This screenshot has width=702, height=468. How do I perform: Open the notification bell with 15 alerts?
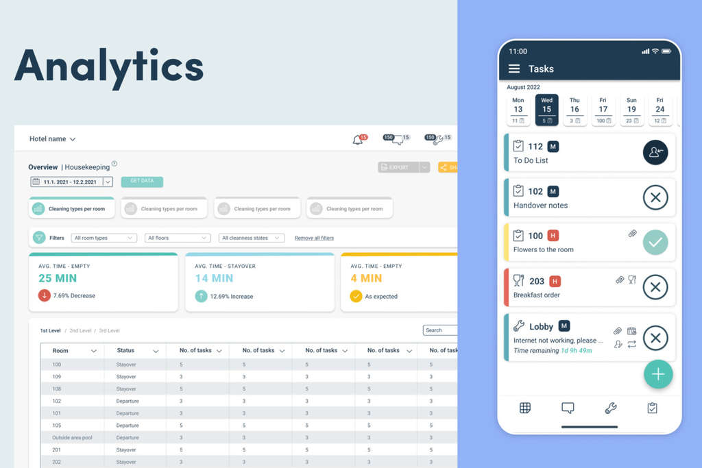pyautogui.click(x=357, y=138)
